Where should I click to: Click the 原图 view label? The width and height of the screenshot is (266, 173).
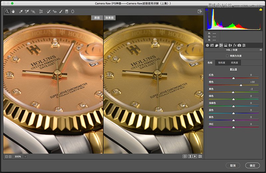pyautogui.click(x=97, y=18)
